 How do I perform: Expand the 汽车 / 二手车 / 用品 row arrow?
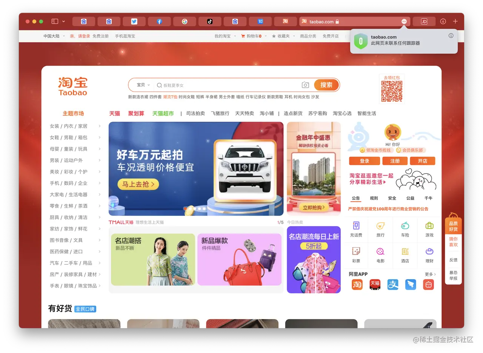100,263
